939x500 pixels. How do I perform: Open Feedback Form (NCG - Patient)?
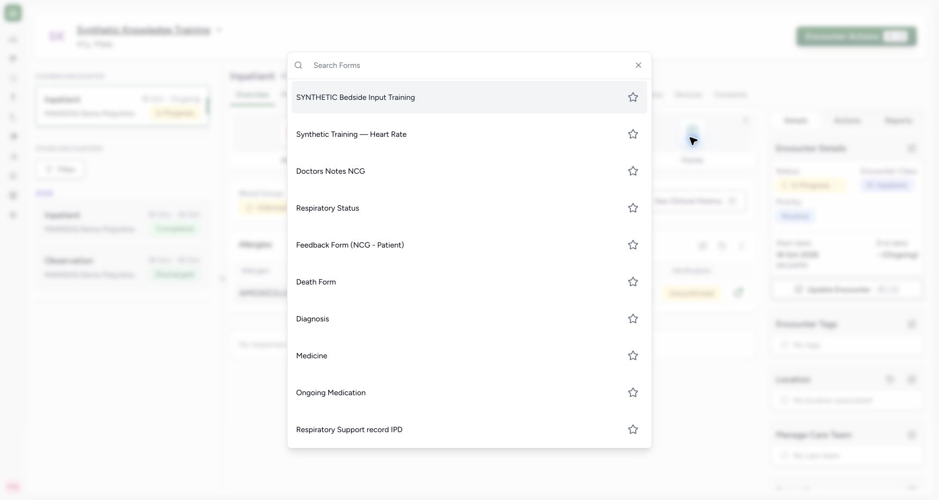click(469, 245)
